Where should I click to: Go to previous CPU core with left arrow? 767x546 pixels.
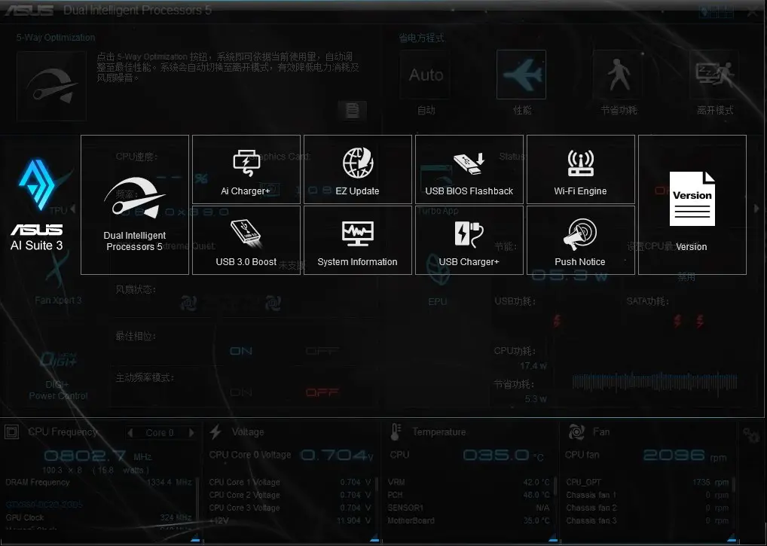pyautogui.click(x=130, y=432)
